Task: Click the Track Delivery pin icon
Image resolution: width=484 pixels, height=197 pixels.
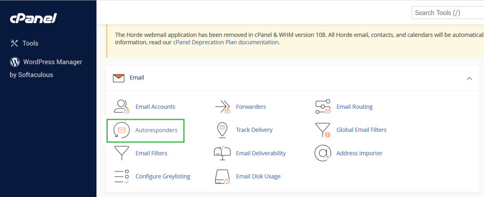Action: (x=222, y=130)
